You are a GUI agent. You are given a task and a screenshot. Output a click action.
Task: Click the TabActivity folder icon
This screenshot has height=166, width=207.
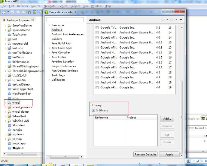[x=9, y=35]
